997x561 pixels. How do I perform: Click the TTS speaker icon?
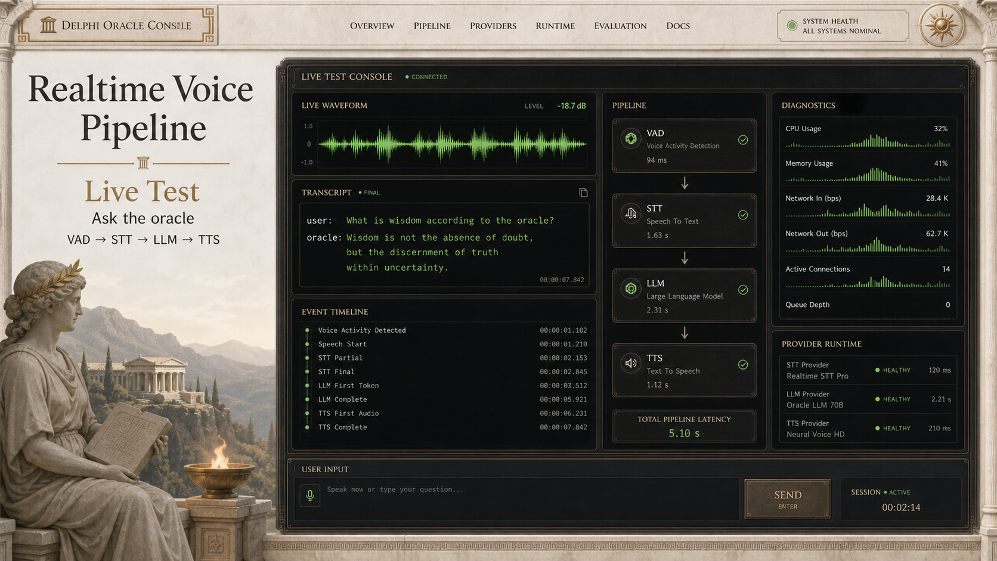click(x=631, y=364)
